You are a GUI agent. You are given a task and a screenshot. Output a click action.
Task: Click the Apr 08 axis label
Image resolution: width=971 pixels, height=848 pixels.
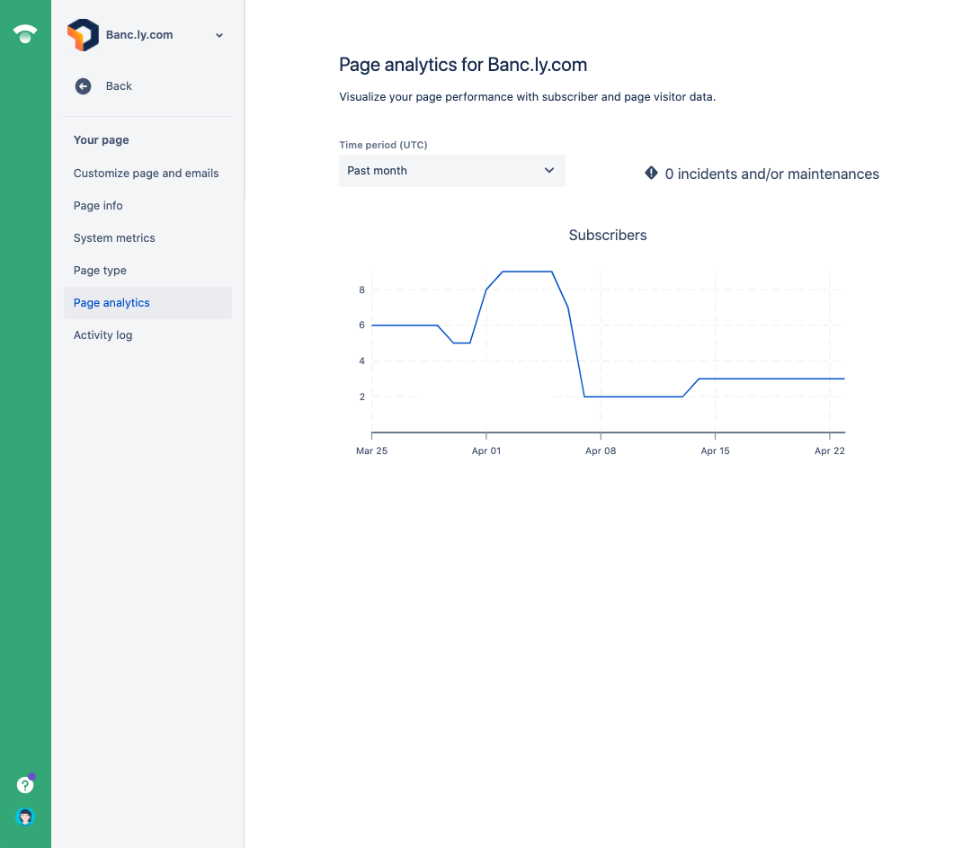[x=601, y=451]
